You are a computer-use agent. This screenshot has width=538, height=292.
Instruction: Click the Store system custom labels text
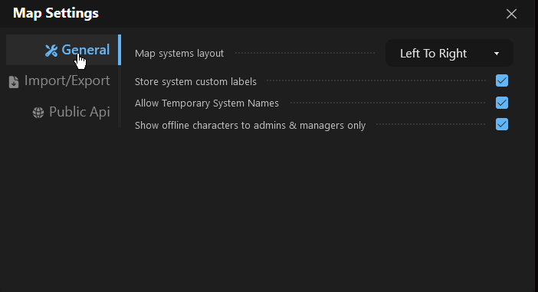point(195,82)
